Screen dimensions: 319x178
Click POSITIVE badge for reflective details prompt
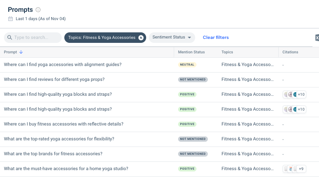pos(187,124)
